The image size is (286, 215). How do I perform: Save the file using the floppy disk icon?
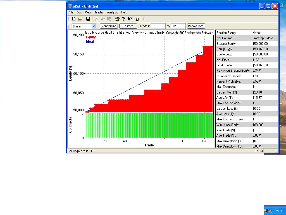click(x=88, y=19)
